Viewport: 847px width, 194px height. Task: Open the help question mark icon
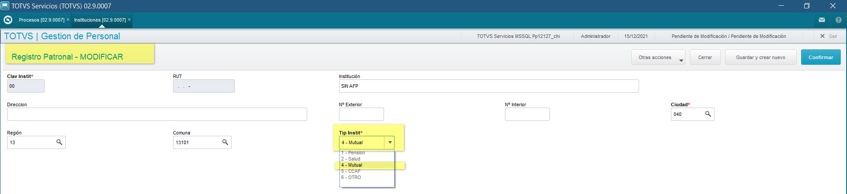point(838,20)
